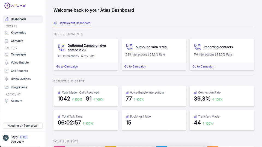The height and width of the screenshot is (147, 262).
Task: Click the Campaigns megaphone icon
Action: coord(7,54)
